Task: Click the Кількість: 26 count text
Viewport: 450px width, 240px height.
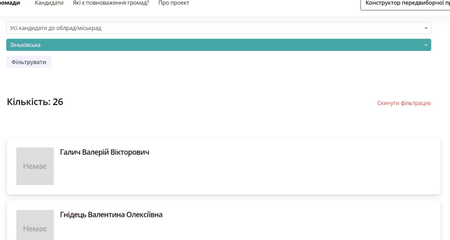Action: 35,102
